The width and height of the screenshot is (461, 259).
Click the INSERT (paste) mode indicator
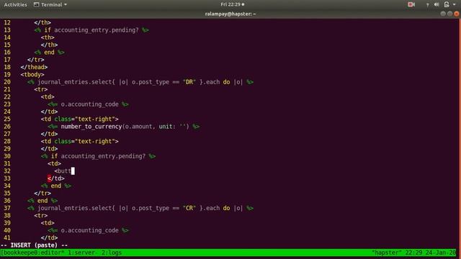34,245
